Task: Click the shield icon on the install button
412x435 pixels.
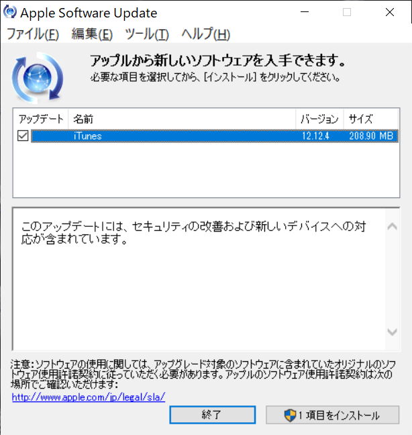Action: 291,416
